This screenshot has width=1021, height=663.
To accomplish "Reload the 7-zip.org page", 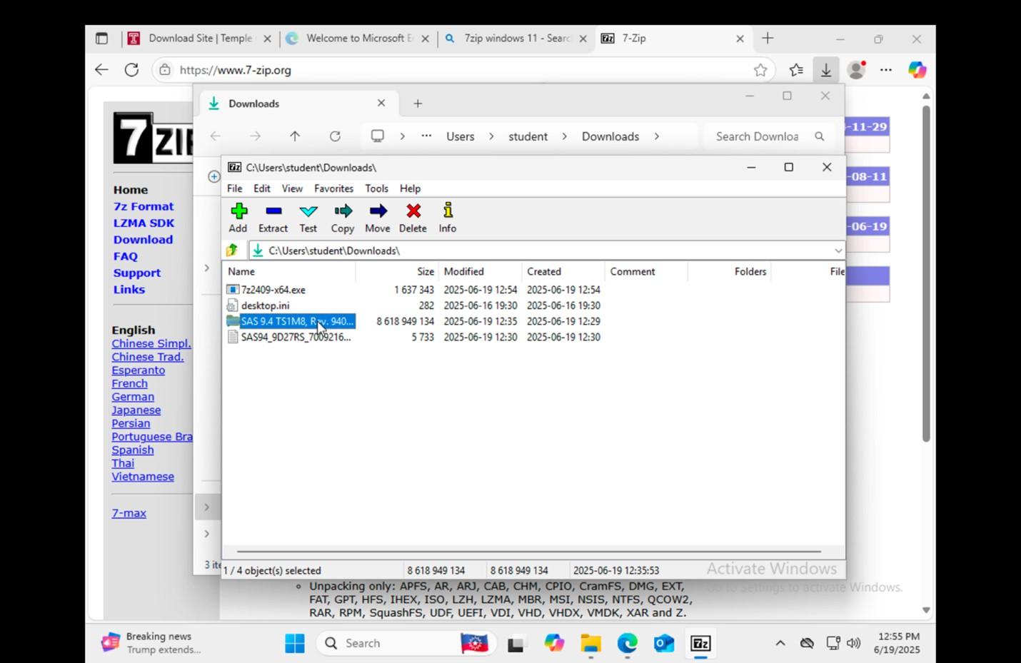I will click(131, 70).
